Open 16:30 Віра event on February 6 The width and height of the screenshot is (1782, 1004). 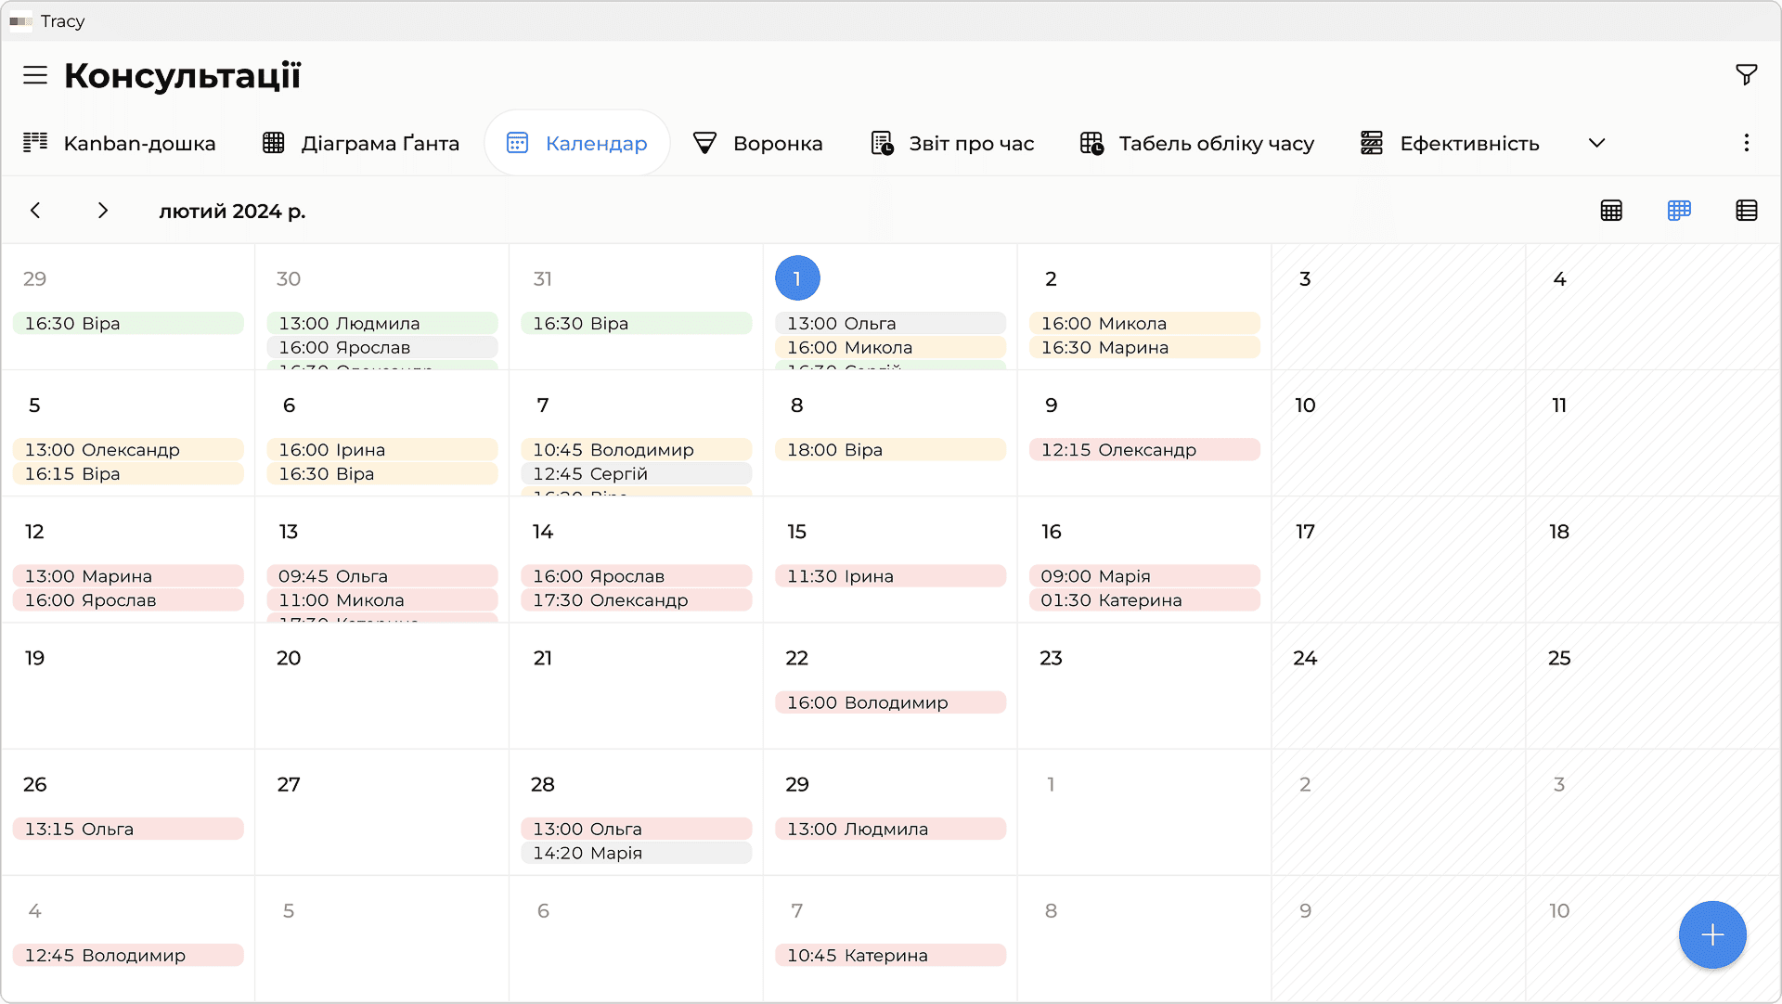pyautogui.click(x=382, y=473)
